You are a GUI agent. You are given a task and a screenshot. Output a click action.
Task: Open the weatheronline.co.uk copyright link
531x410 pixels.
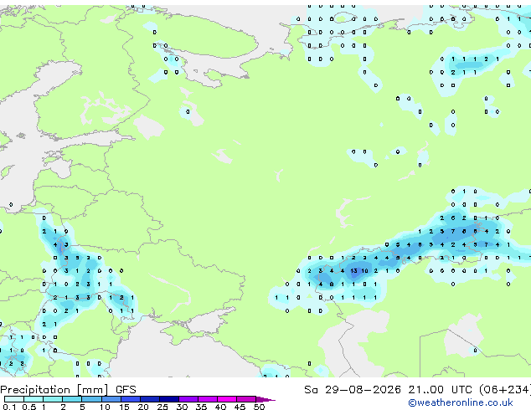tap(461, 402)
